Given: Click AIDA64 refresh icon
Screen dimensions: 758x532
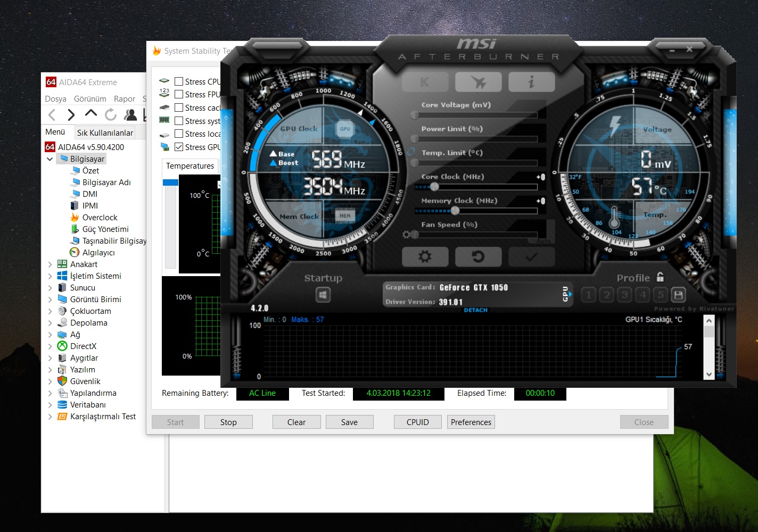Looking at the screenshot, I should [x=111, y=114].
